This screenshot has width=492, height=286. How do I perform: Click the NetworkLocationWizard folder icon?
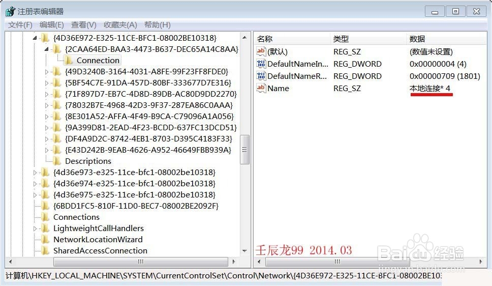point(45,240)
